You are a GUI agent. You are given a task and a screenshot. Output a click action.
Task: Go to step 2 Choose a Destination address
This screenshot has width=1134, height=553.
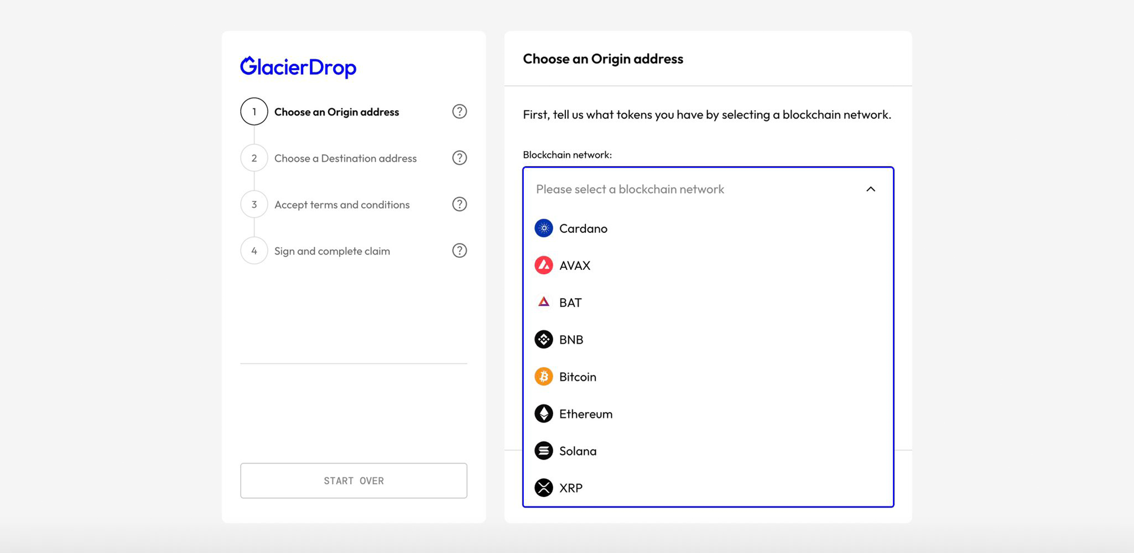pyautogui.click(x=345, y=158)
